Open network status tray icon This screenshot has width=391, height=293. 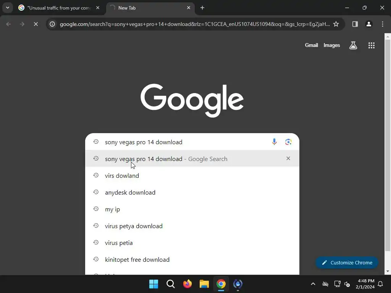(338, 284)
